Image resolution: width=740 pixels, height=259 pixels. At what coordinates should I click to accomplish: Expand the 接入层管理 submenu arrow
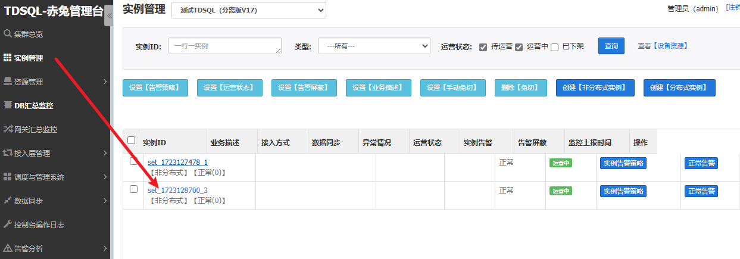tap(105, 153)
